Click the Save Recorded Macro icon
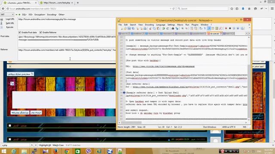The height and width of the screenshot is (154, 275). [242, 29]
